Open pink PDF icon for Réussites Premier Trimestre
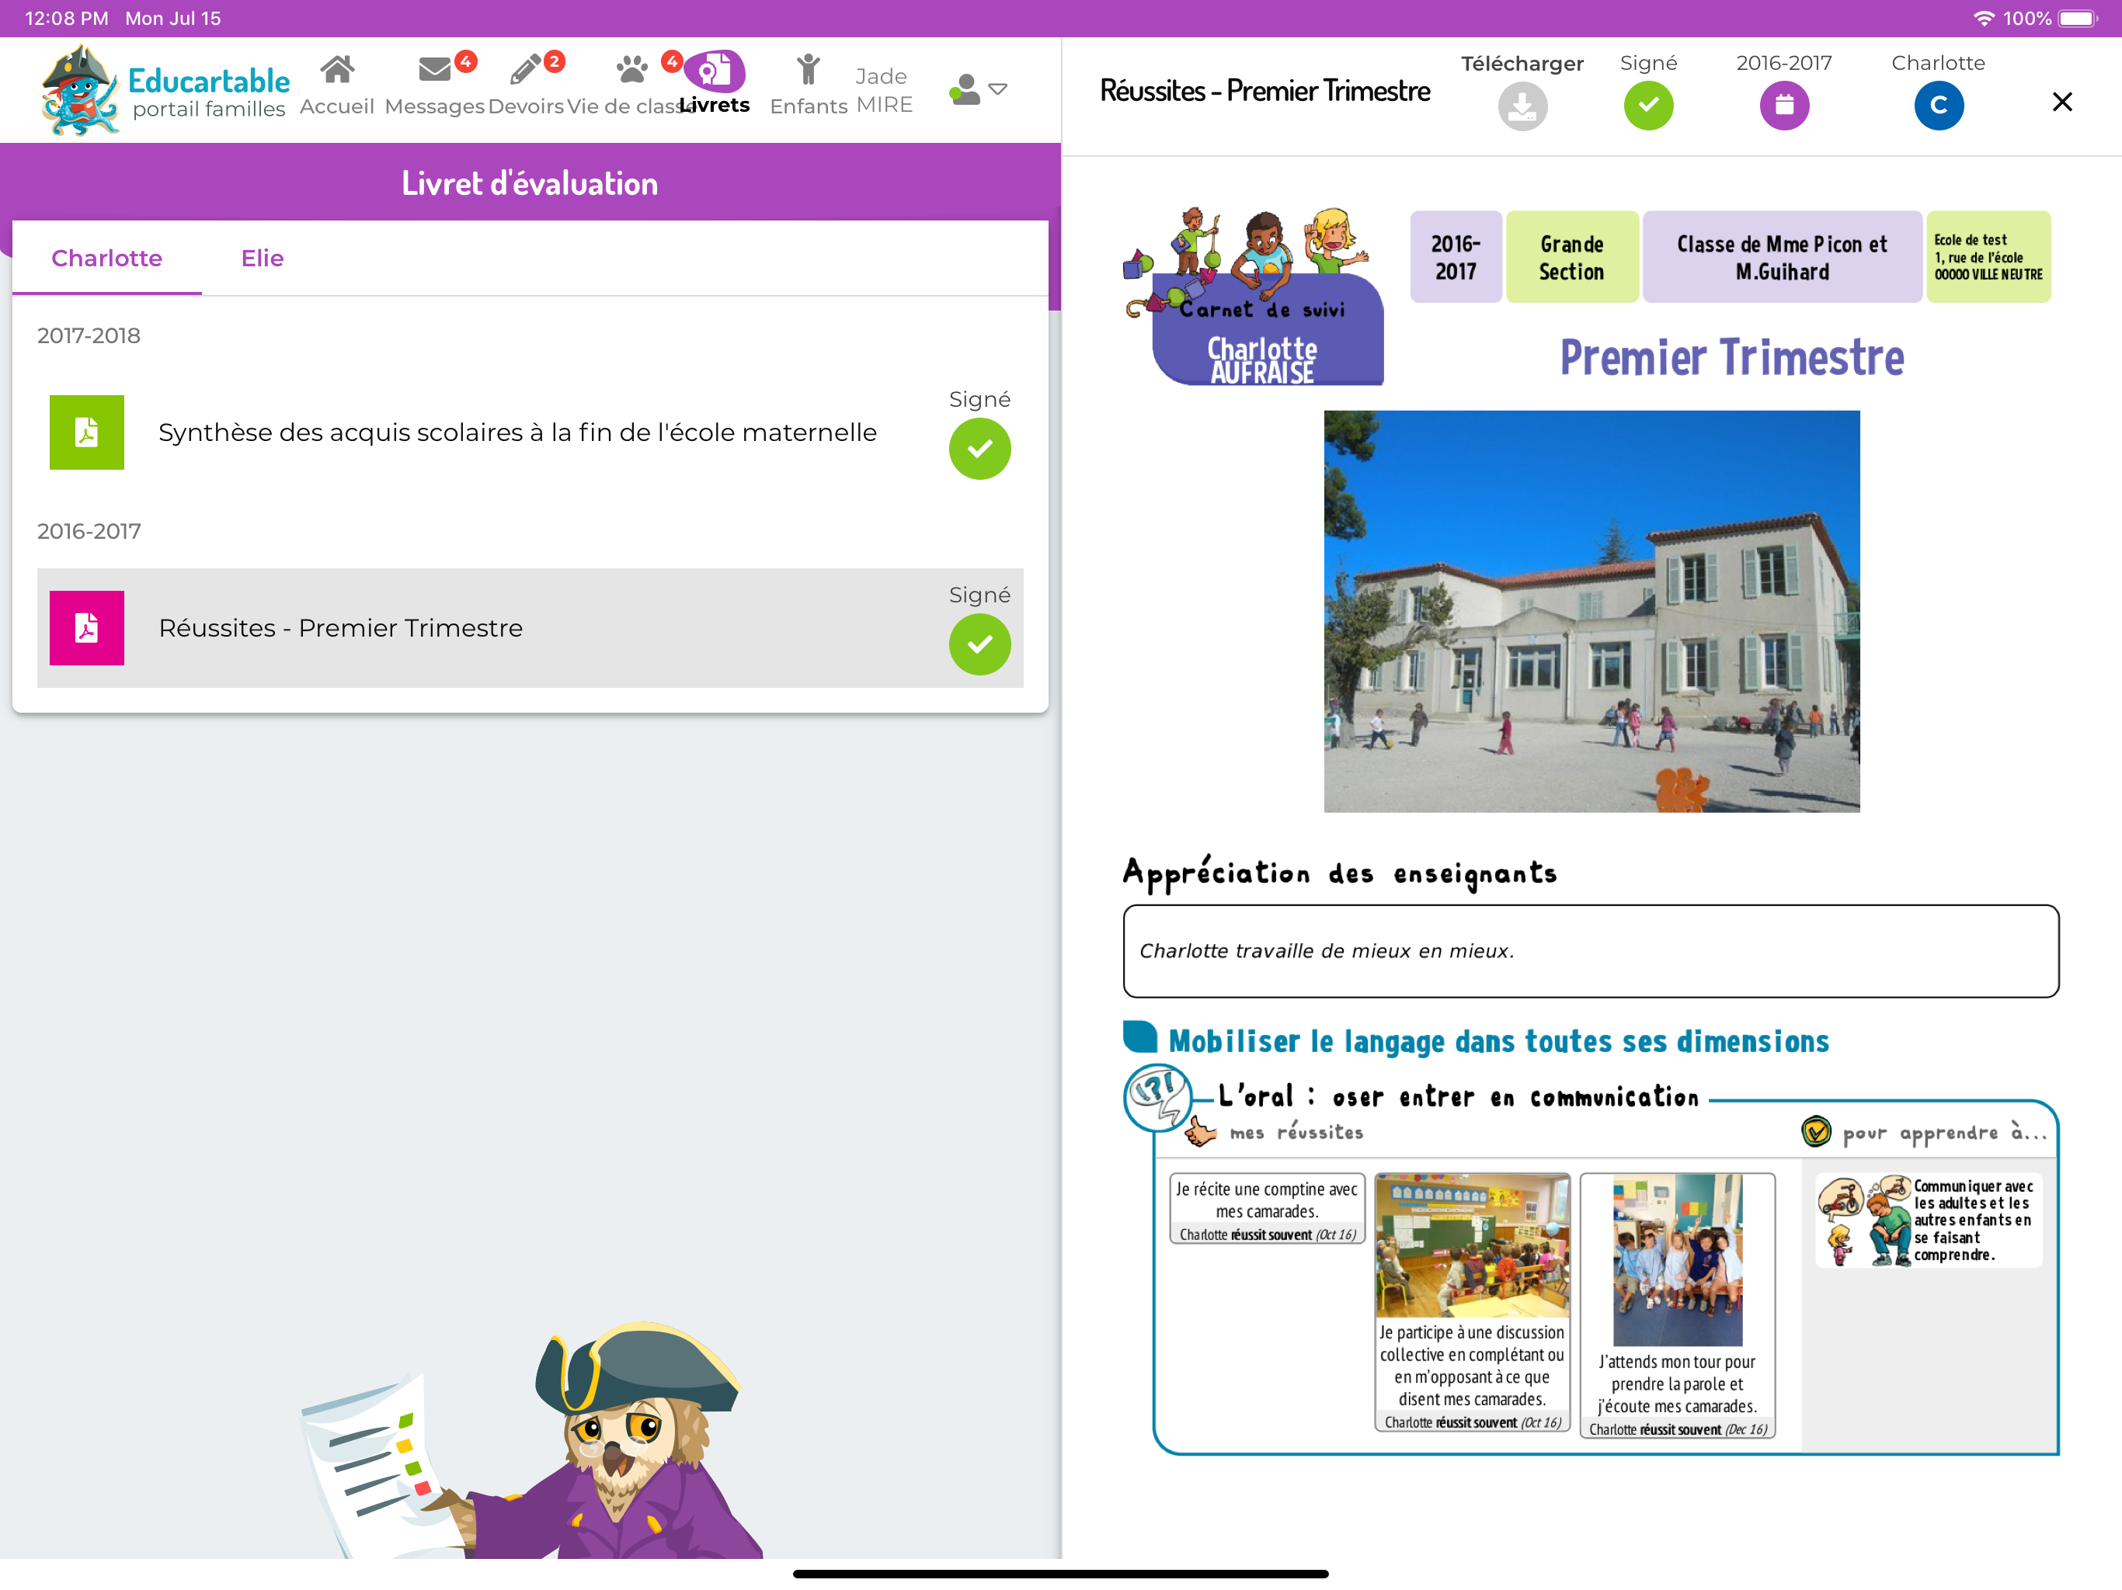This screenshot has height=1590, width=2122. [86, 627]
